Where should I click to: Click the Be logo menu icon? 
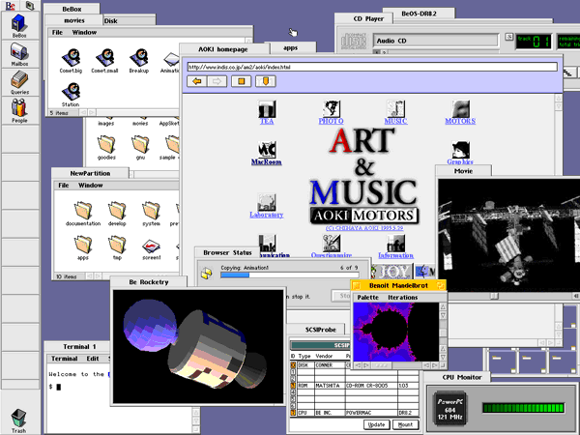click(11, 6)
